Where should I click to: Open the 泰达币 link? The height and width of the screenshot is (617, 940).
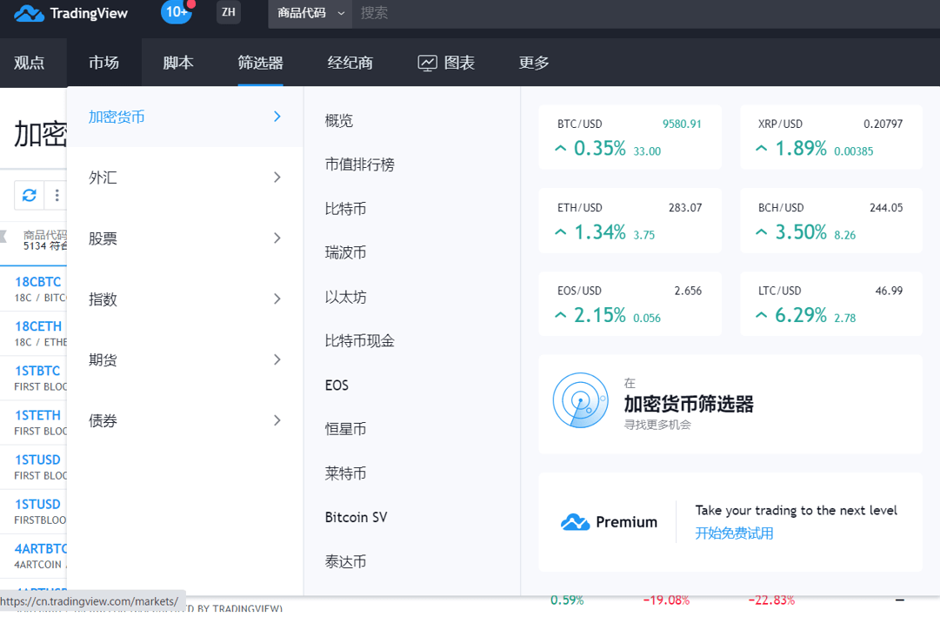point(345,562)
